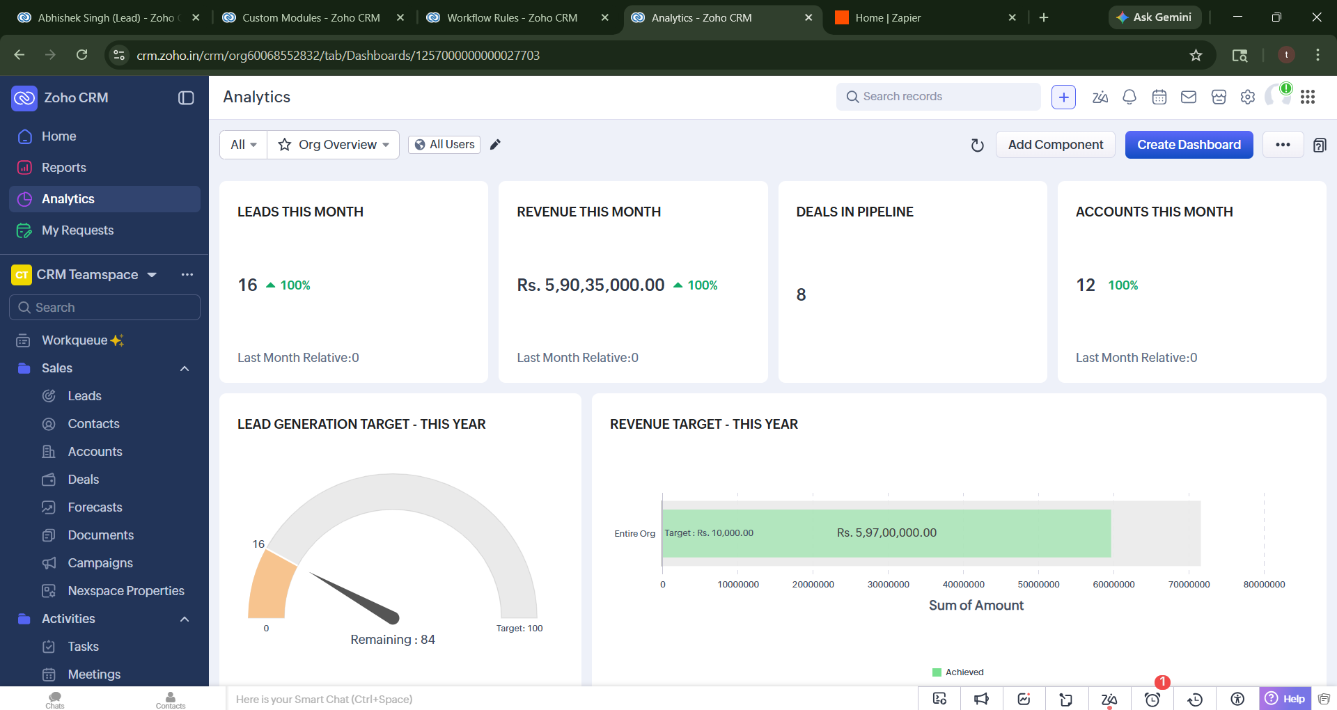Image resolution: width=1337 pixels, height=710 pixels.
Task: Click the dashboard refresh icon
Action: [x=978, y=145]
